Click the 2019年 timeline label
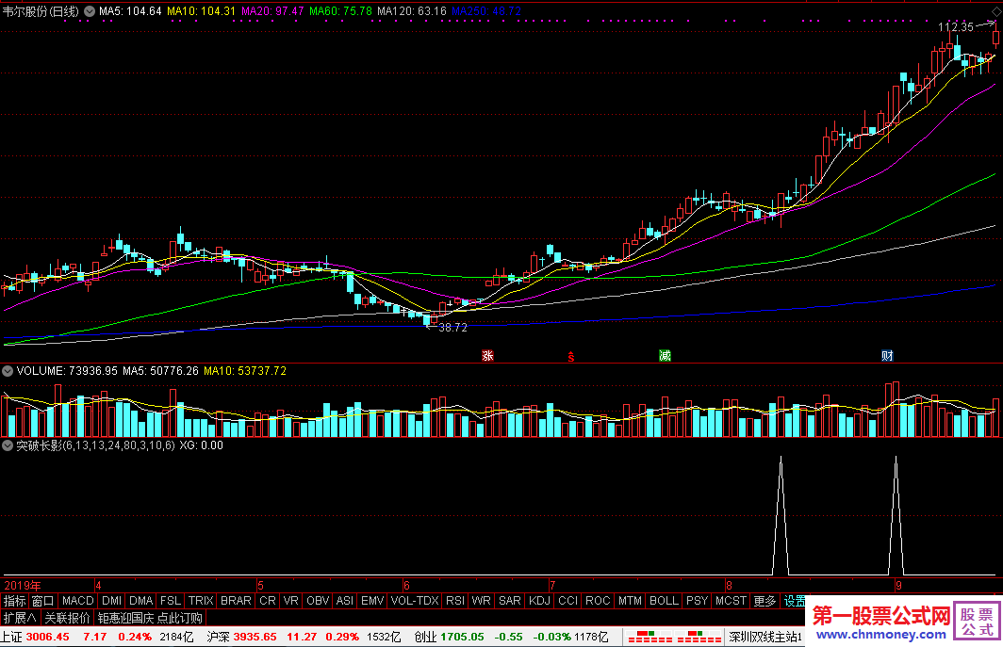 (23, 586)
